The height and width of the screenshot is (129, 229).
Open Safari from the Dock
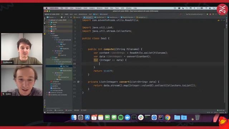(154, 118)
